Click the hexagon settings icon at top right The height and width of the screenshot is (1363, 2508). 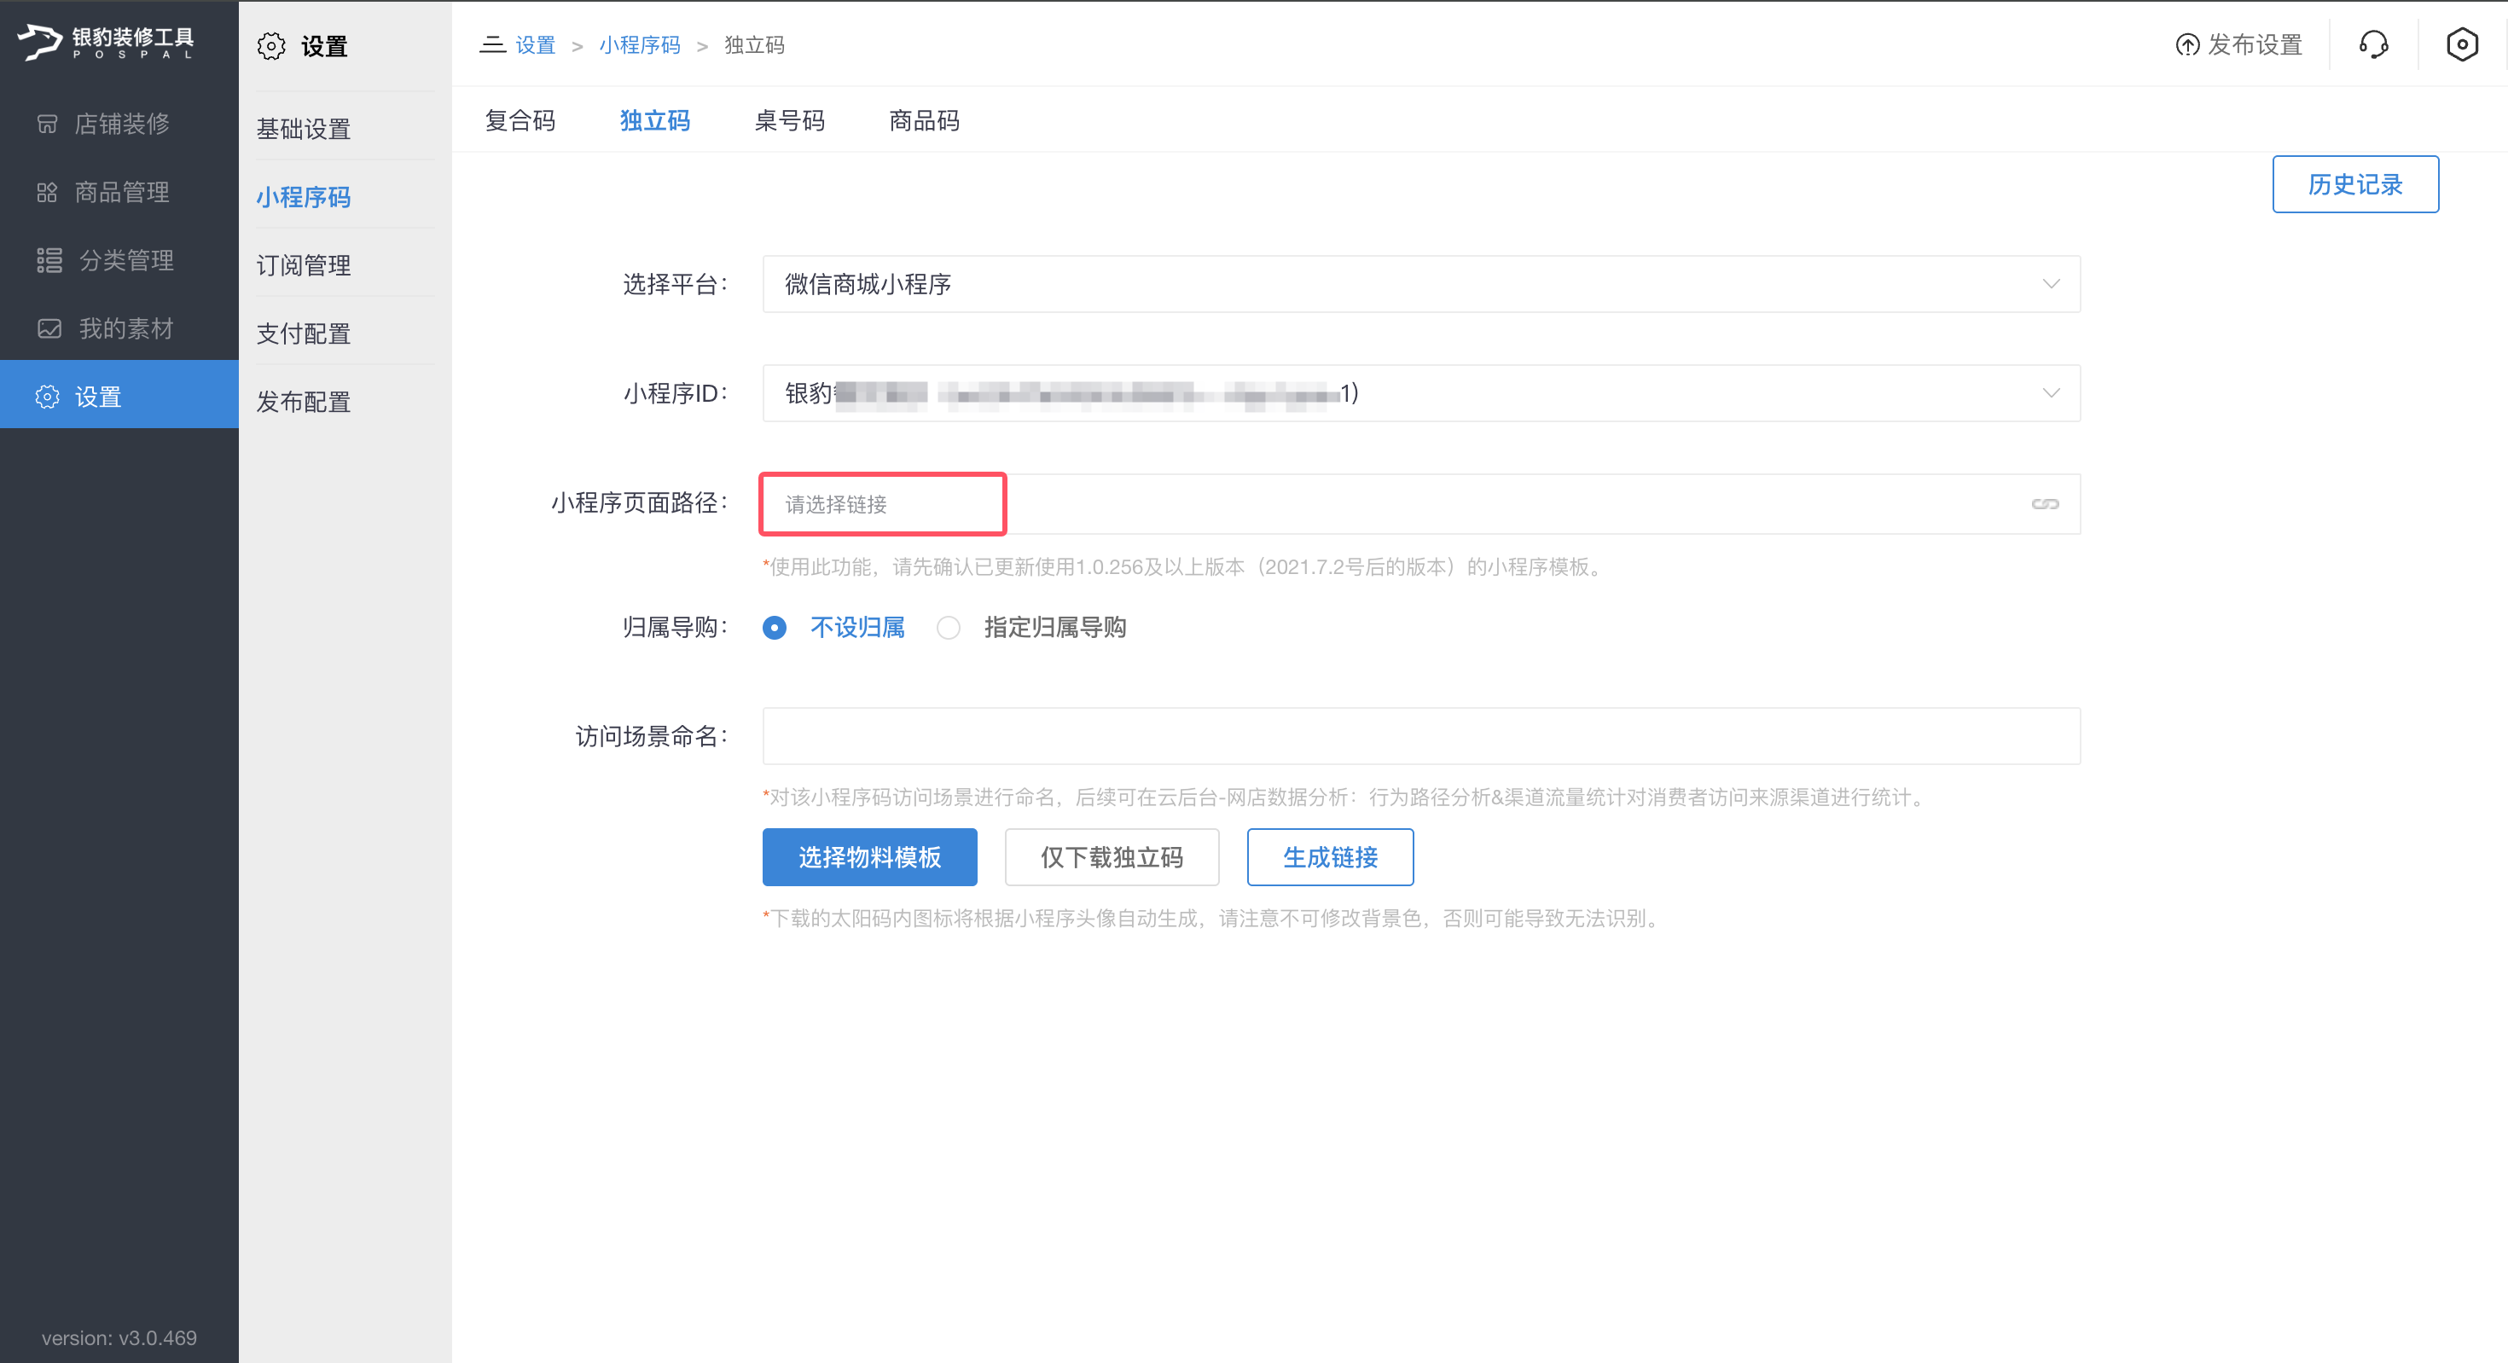[x=2462, y=43]
